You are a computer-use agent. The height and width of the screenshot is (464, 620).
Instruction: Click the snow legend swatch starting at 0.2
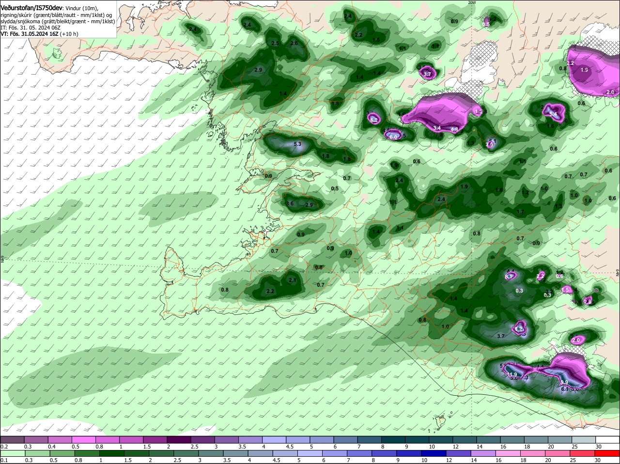[x=13, y=440]
